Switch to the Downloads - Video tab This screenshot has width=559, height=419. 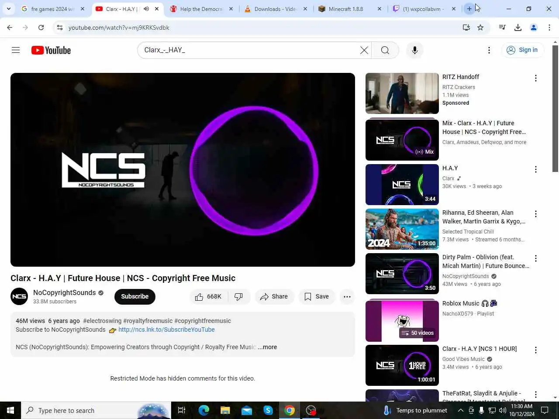(x=275, y=9)
